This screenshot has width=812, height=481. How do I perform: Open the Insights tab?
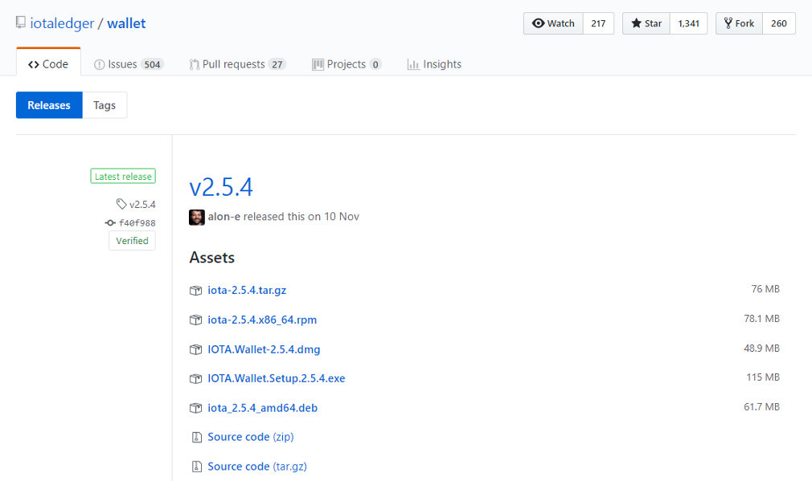click(x=434, y=64)
